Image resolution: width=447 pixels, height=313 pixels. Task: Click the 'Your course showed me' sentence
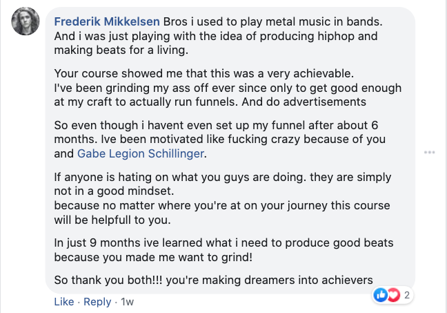(203, 74)
